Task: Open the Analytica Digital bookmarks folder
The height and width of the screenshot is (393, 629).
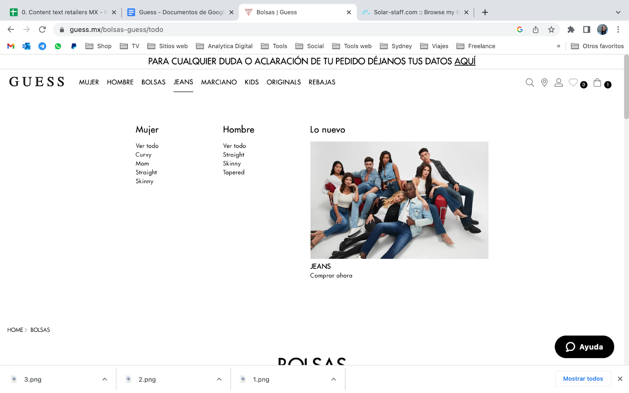Action: click(224, 46)
